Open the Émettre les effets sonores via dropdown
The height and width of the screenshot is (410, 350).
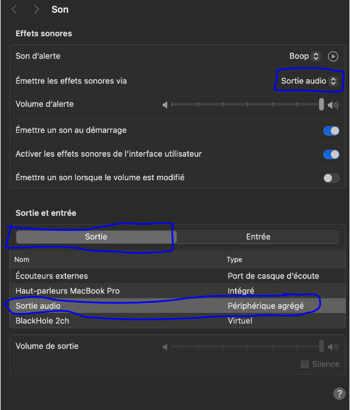tap(309, 81)
